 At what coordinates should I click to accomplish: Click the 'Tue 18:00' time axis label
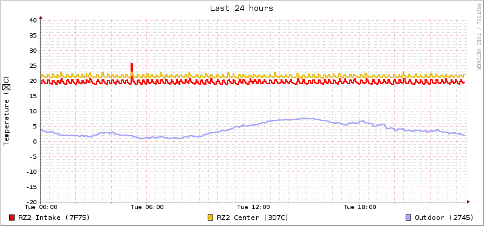pyautogui.click(x=360, y=207)
